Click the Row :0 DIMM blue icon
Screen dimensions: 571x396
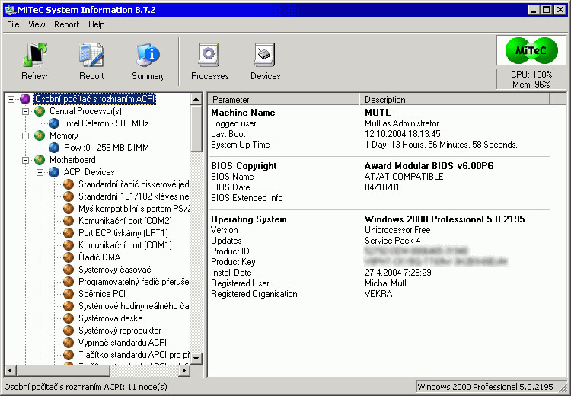(54, 148)
